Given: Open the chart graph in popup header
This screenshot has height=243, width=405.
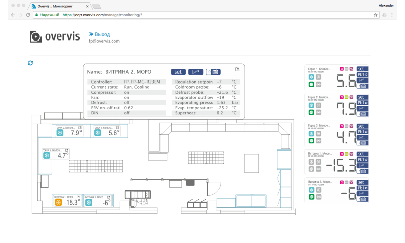Looking at the screenshot, I should click(x=195, y=72).
